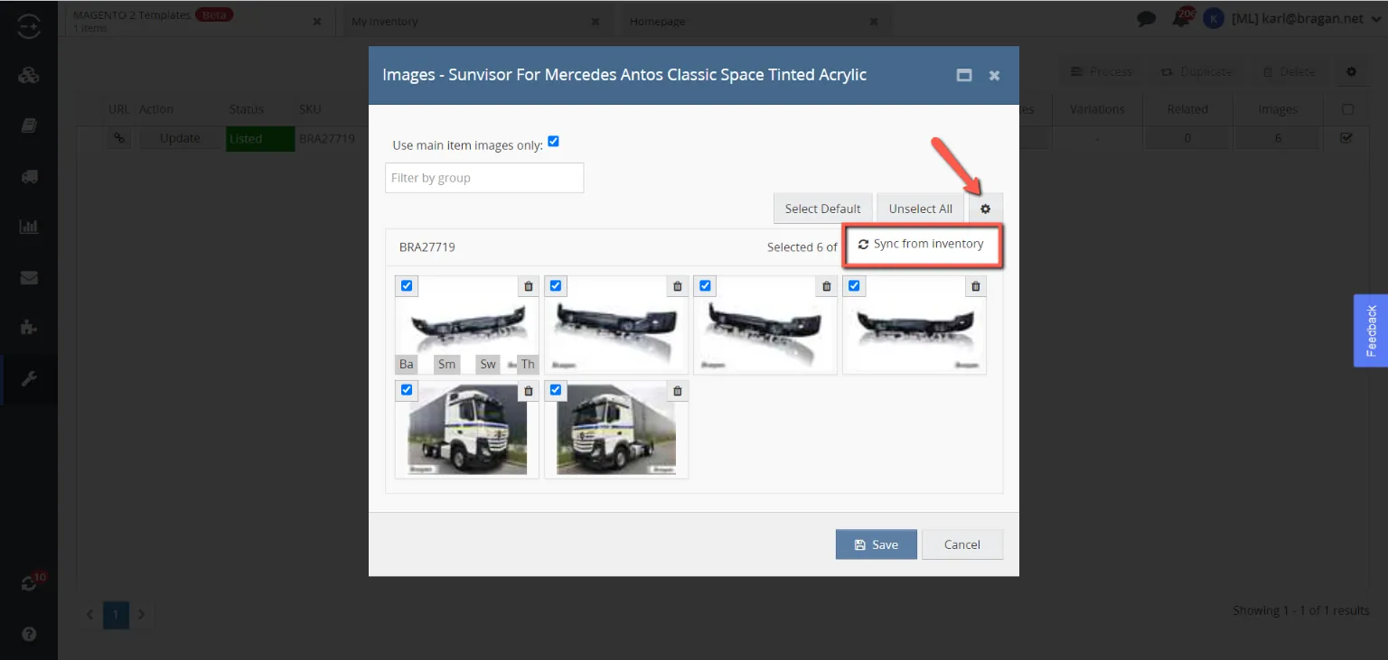
Task: Open the images settings gear menu
Action: click(x=986, y=209)
